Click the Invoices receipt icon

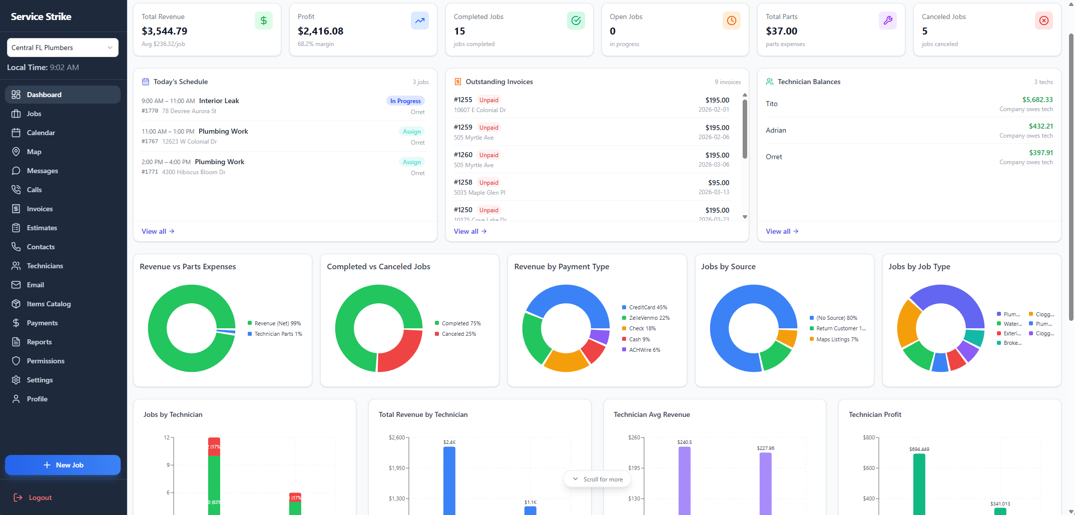coord(16,209)
